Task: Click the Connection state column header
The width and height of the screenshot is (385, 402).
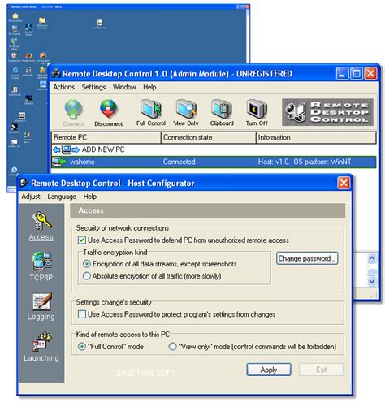Action: point(209,137)
